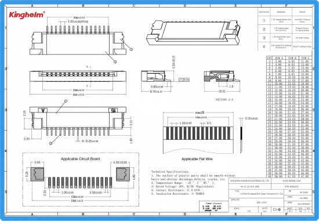The image size is (319, 221).
Task: Click the Common tolerance box
Action: pyautogui.click(x=214, y=206)
